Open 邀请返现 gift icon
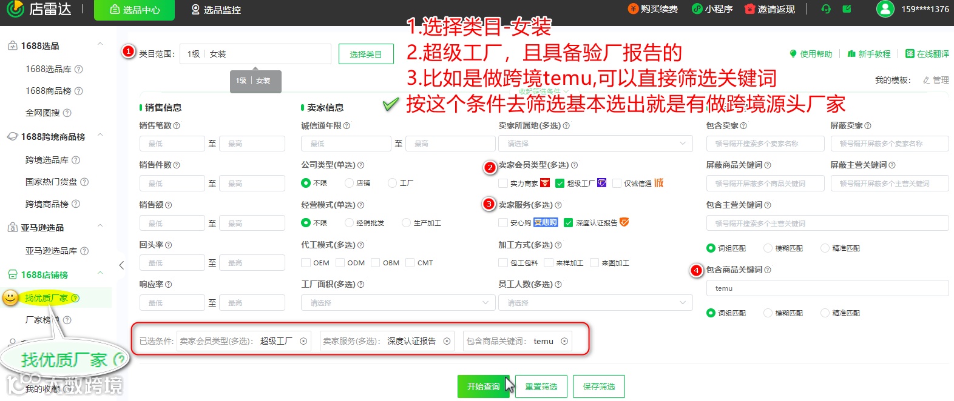 [x=749, y=9]
